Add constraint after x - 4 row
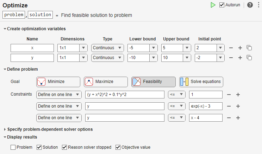Viewport: 262px width, 154px height. (238, 117)
